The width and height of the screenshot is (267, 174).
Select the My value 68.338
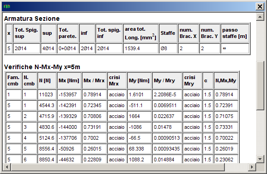pyautogui.click(x=139, y=149)
